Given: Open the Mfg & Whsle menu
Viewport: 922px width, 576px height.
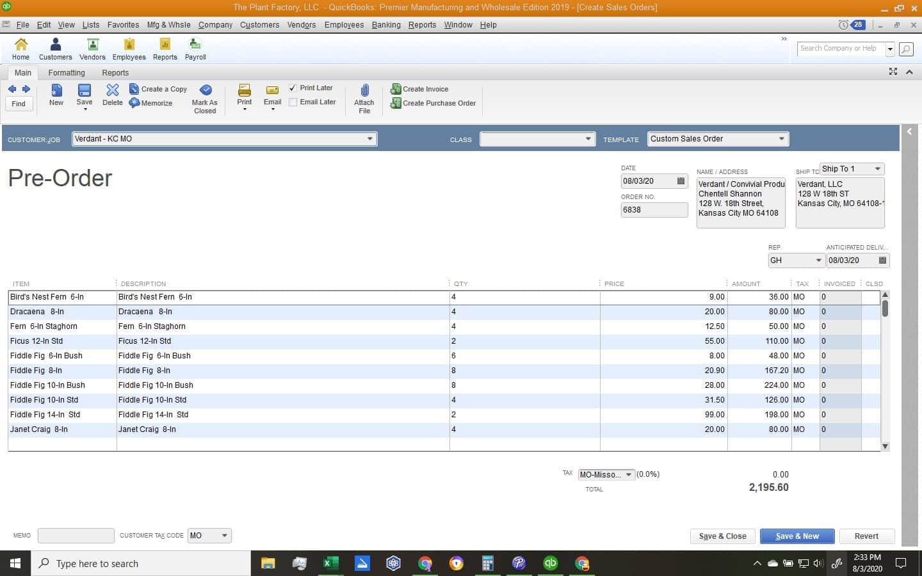Looking at the screenshot, I should (168, 25).
